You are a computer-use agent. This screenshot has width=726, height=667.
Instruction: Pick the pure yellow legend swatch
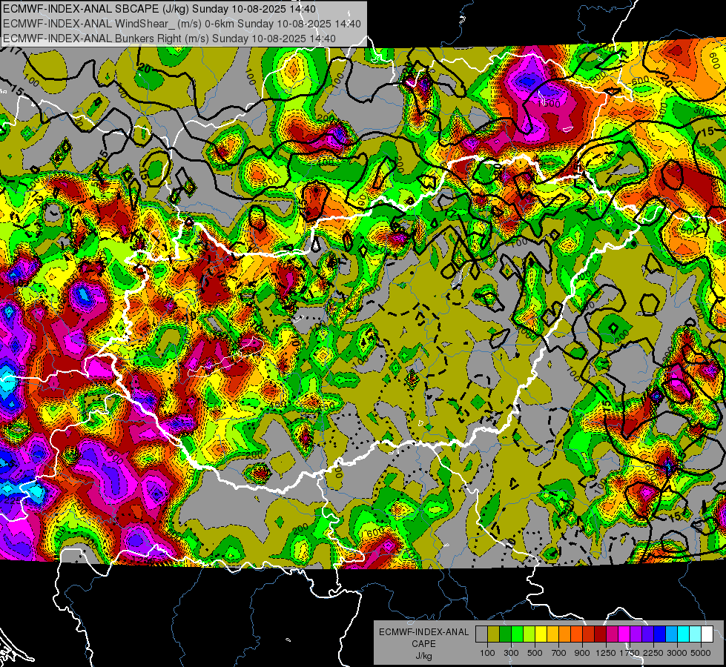(x=541, y=634)
